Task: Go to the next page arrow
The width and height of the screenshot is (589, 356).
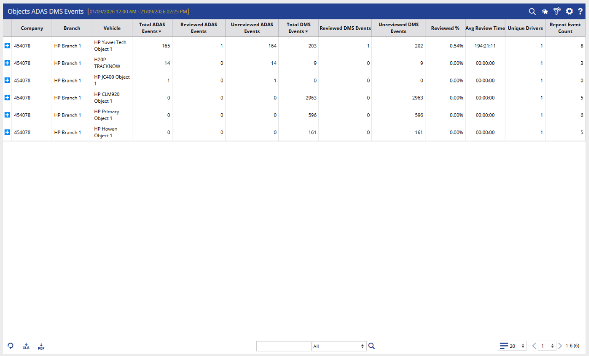Action: point(560,346)
